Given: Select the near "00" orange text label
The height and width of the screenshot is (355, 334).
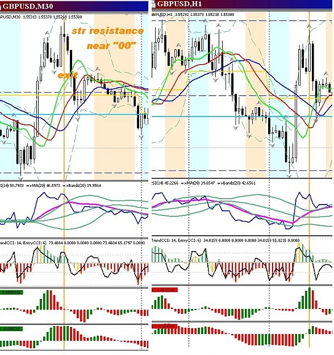Looking at the screenshot, I should point(111,46).
